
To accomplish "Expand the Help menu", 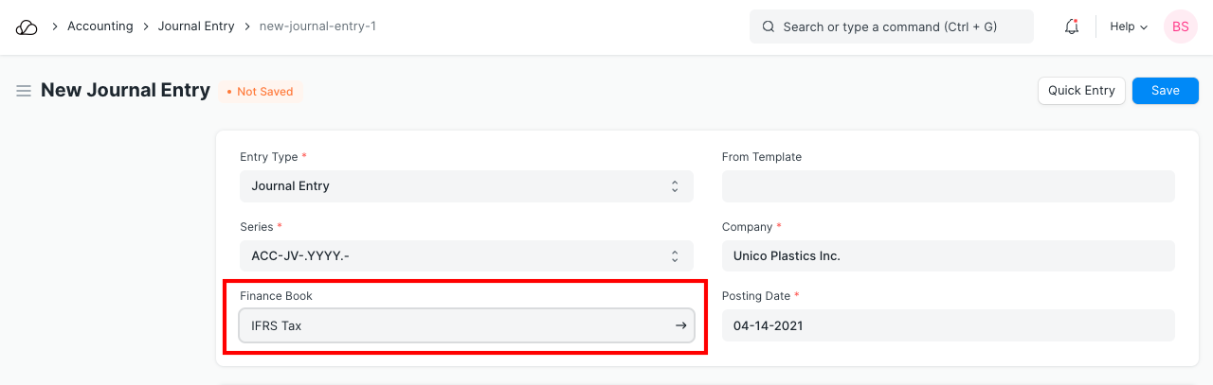I will (x=1128, y=26).
